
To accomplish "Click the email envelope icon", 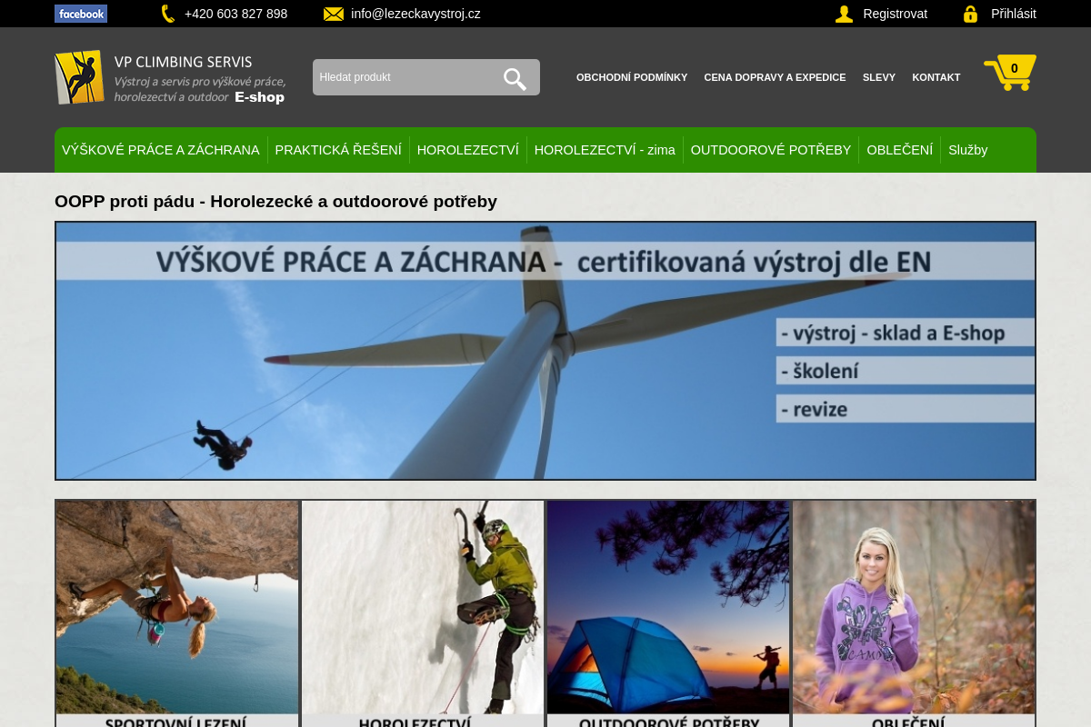I will 334,14.
